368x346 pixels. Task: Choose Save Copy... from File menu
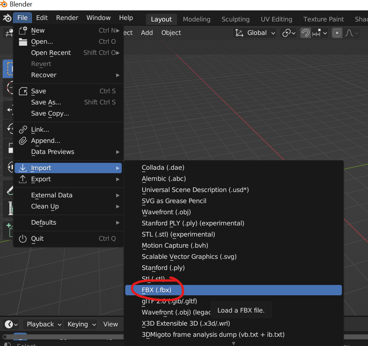[68, 114]
